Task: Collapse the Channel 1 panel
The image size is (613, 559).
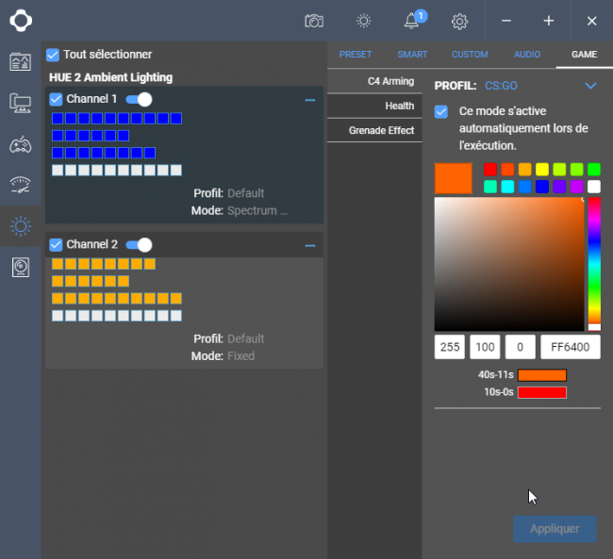Action: (310, 100)
